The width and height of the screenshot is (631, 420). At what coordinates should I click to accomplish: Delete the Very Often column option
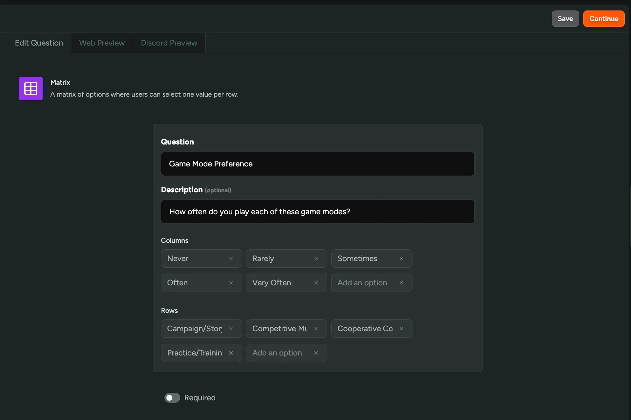(316, 283)
